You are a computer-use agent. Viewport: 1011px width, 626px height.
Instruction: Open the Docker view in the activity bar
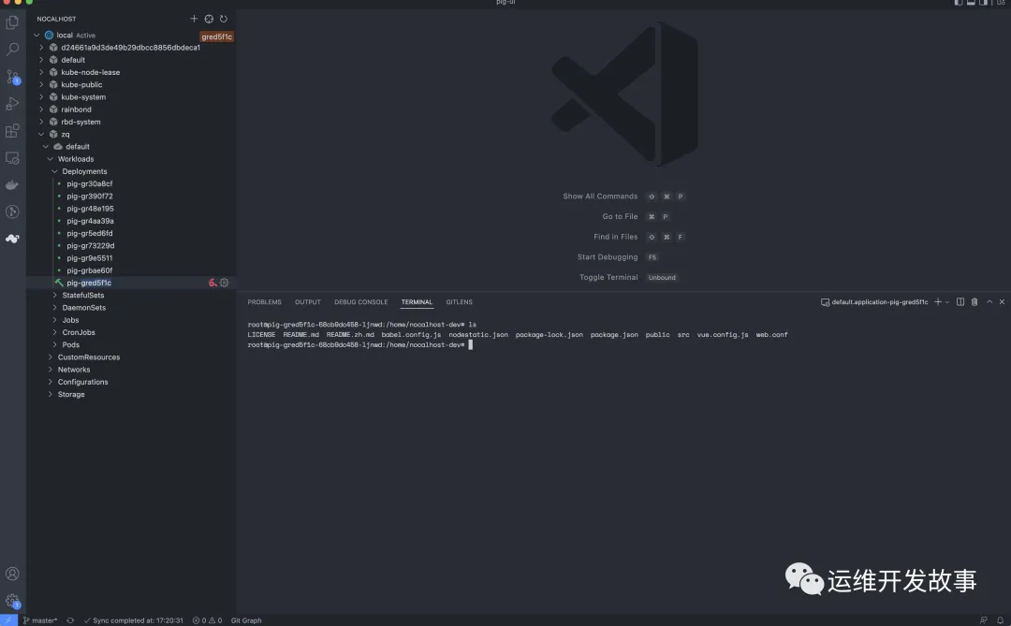[x=12, y=185]
